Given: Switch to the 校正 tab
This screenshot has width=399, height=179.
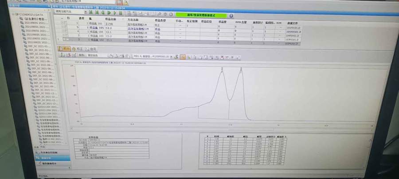Looking at the screenshot, I should 78,49.
